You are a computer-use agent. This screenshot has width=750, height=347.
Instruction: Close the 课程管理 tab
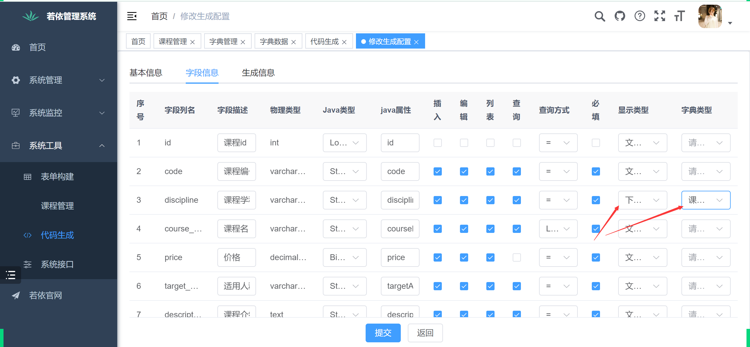192,42
